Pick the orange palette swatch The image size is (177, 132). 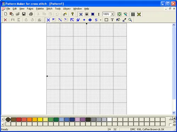[29, 119]
